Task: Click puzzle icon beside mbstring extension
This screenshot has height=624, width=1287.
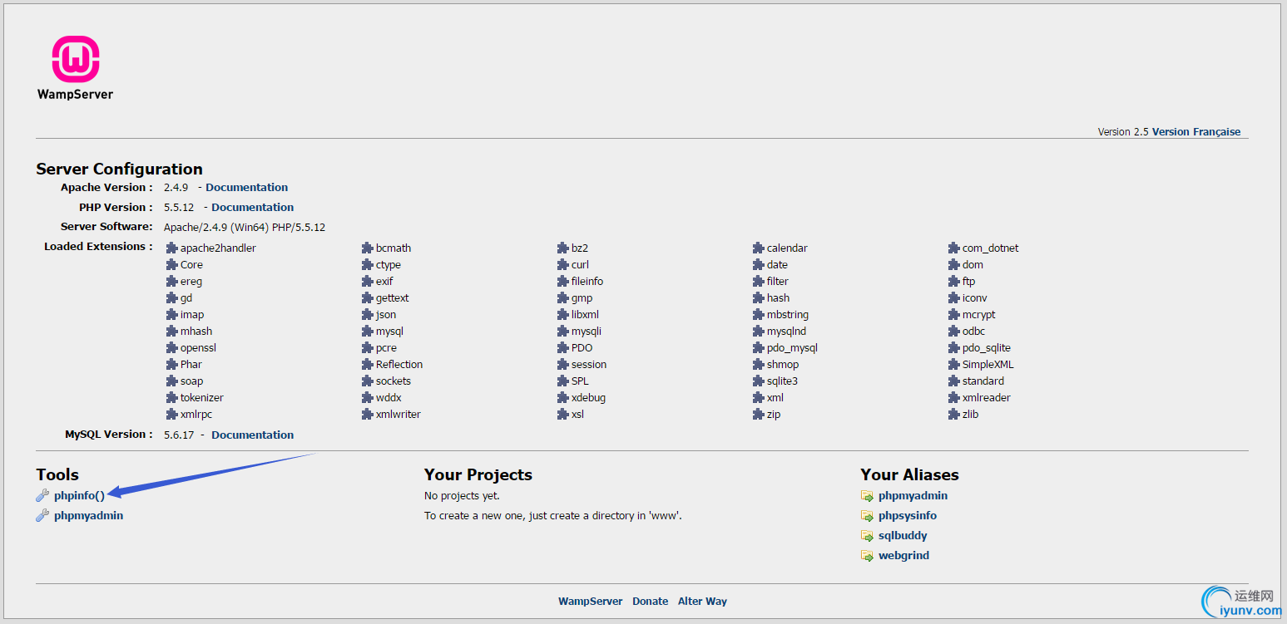Action: (759, 315)
